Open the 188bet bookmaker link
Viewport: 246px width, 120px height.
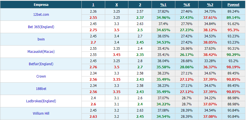[x=41, y=89]
